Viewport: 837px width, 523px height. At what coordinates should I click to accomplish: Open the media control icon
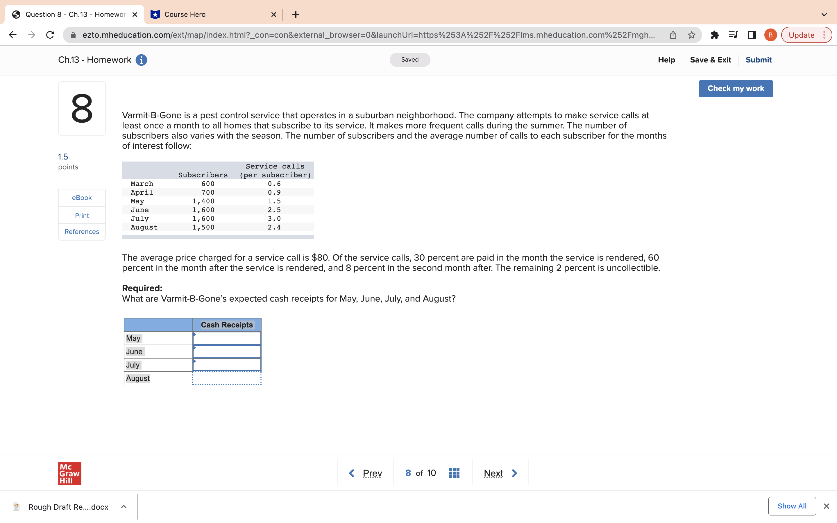(x=733, y=35)
